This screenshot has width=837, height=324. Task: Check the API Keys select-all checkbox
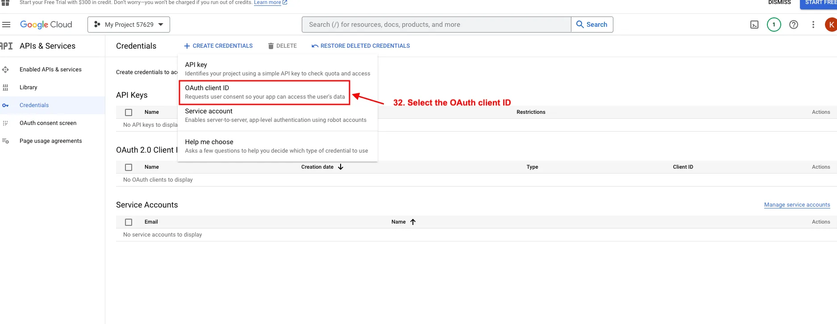(x=129, y=112)
